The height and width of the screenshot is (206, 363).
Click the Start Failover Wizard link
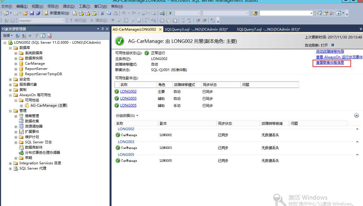[330, 52]
